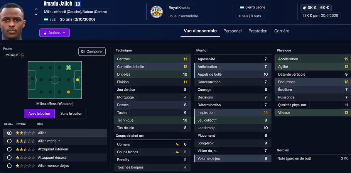Open the Actions dropdown menu
This screenshot has width=351, height=173.
click(x=54, y=33)
